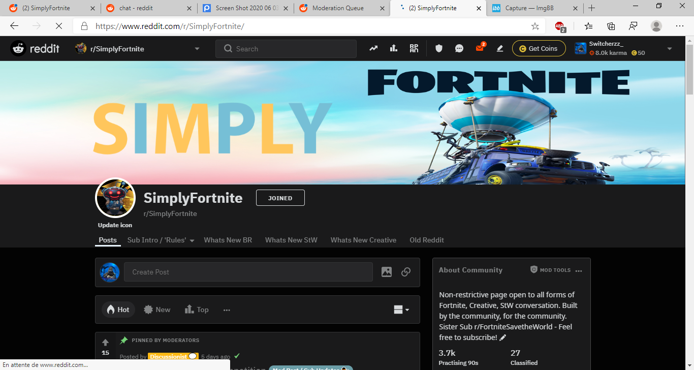Sort posts by Top
This screenshot has width=694, height=370.
pos(197,310)
